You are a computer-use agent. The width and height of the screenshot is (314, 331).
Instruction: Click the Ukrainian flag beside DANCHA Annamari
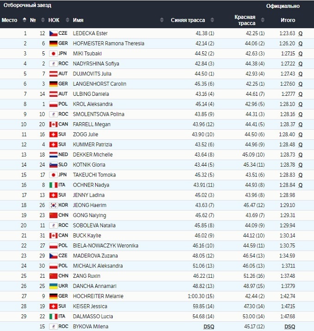[53, 286]
